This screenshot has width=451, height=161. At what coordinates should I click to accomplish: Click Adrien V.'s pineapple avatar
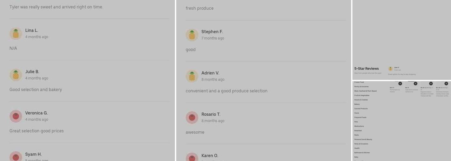coord(192,76)
